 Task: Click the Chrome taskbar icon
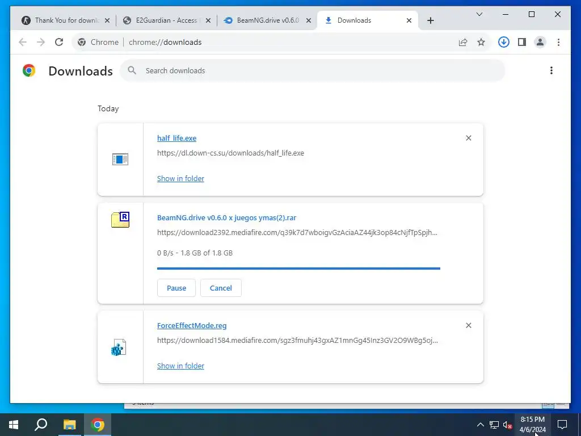point(98,425)
